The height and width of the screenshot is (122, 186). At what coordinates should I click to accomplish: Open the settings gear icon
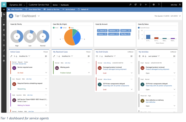[154, 5]
